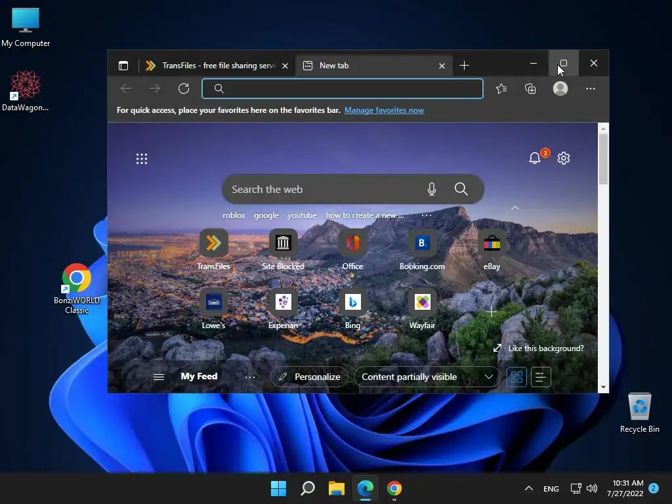Select the My Feed tab
The height and width of the screenshot is (504, 672).
199,376
